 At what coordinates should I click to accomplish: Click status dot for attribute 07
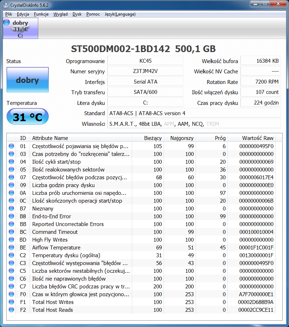[11, 177]
